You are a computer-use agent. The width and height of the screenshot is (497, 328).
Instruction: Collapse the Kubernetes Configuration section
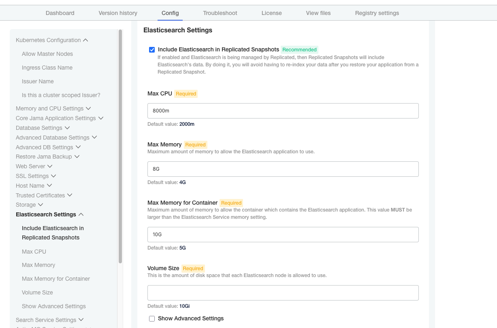pos(52,40)
